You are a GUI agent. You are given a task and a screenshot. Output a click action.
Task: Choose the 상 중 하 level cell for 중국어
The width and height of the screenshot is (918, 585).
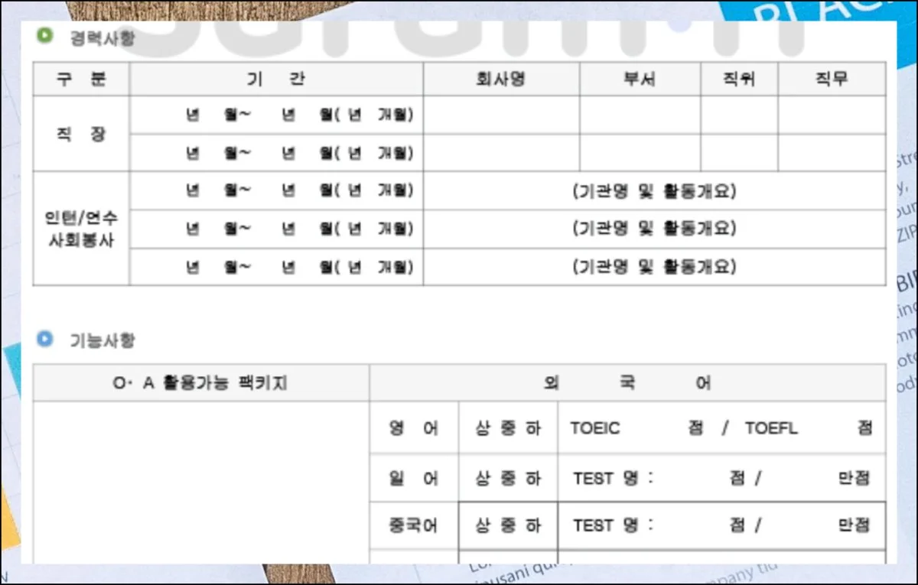pos(508,525)
